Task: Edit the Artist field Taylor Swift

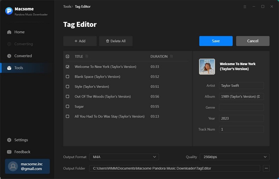Action: click(x=241, y=86)
